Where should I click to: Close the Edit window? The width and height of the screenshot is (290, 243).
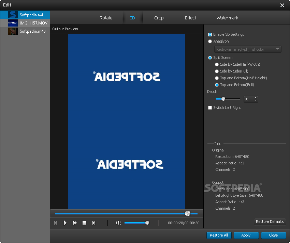click(x=282, y=5)
